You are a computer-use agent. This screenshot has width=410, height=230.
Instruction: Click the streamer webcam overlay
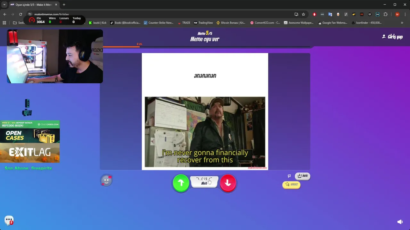(55, 57)
